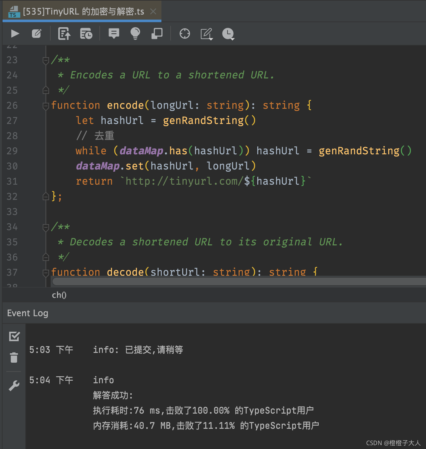Click the submit code upload icon

(x=64, y=34)
